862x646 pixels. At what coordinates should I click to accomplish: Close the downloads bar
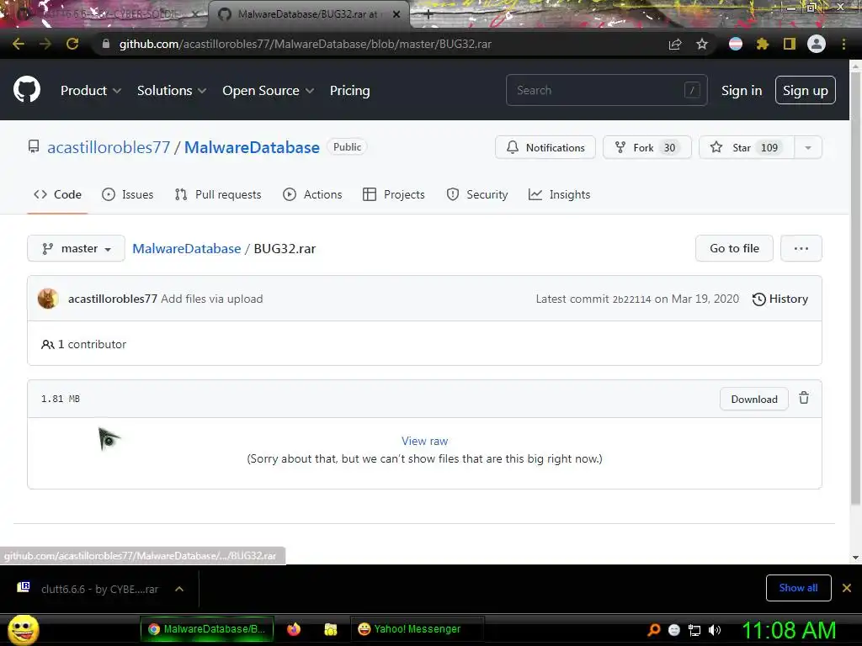(847, 588)
